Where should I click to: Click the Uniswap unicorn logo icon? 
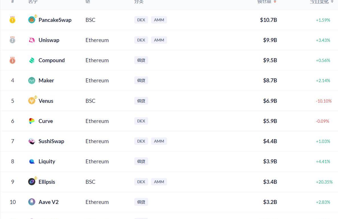32,40
